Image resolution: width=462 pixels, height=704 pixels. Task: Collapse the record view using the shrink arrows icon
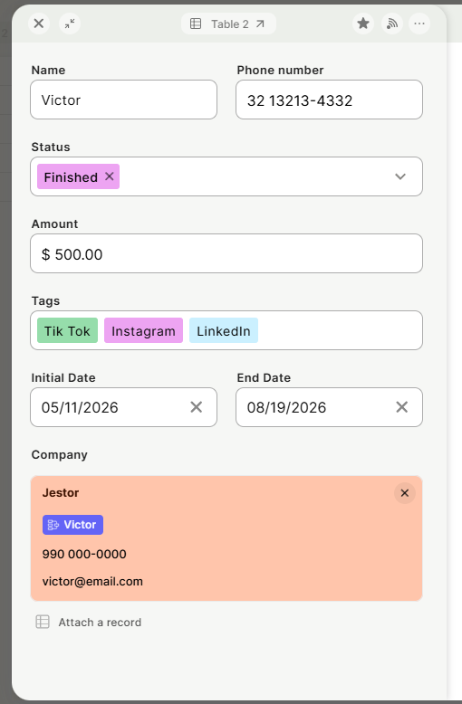70,24
